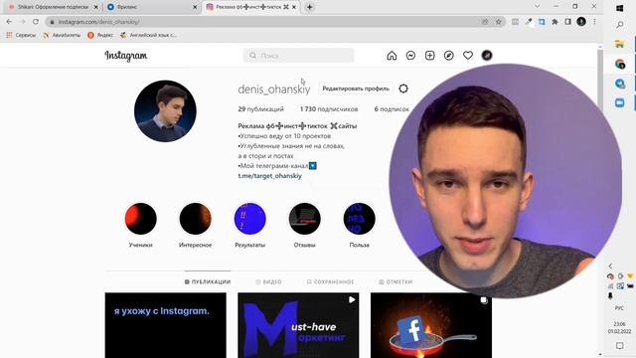This screenshot has height=358, width=636.
Task: Open activity heart icon
Action: (x=468, y=56)
